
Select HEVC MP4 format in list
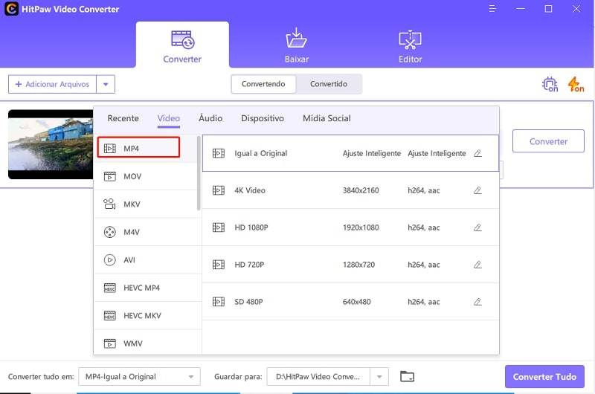(x=146, y=288)
